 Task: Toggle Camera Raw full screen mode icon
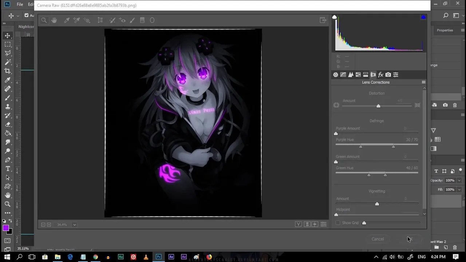click(x=323, y=20)
